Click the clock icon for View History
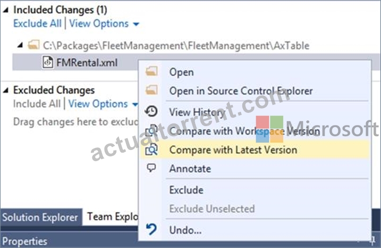381x248 pixels. point(151,111)
